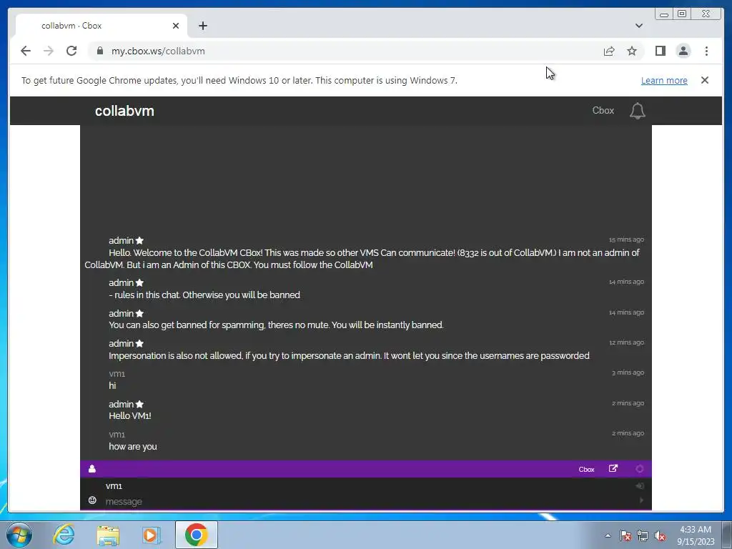Click the message about spamming bans

pos(276,325)
